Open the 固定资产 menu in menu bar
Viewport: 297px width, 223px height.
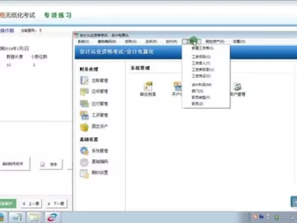(x=215, y=42)
